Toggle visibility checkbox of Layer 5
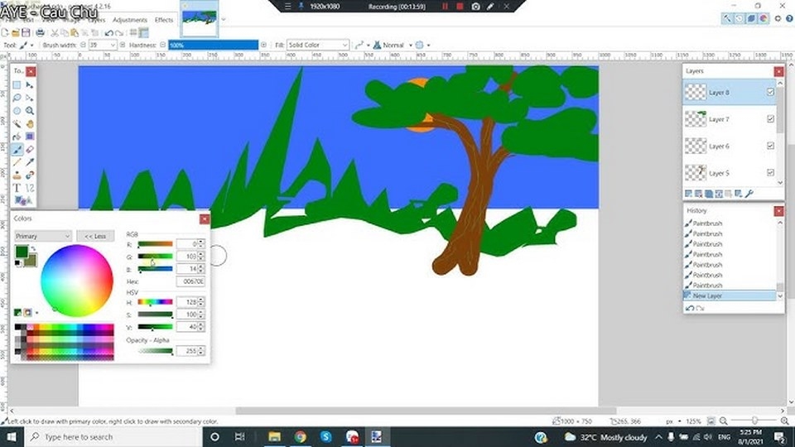The width and height of the screenshot is (795, 447). coord(771,173)
